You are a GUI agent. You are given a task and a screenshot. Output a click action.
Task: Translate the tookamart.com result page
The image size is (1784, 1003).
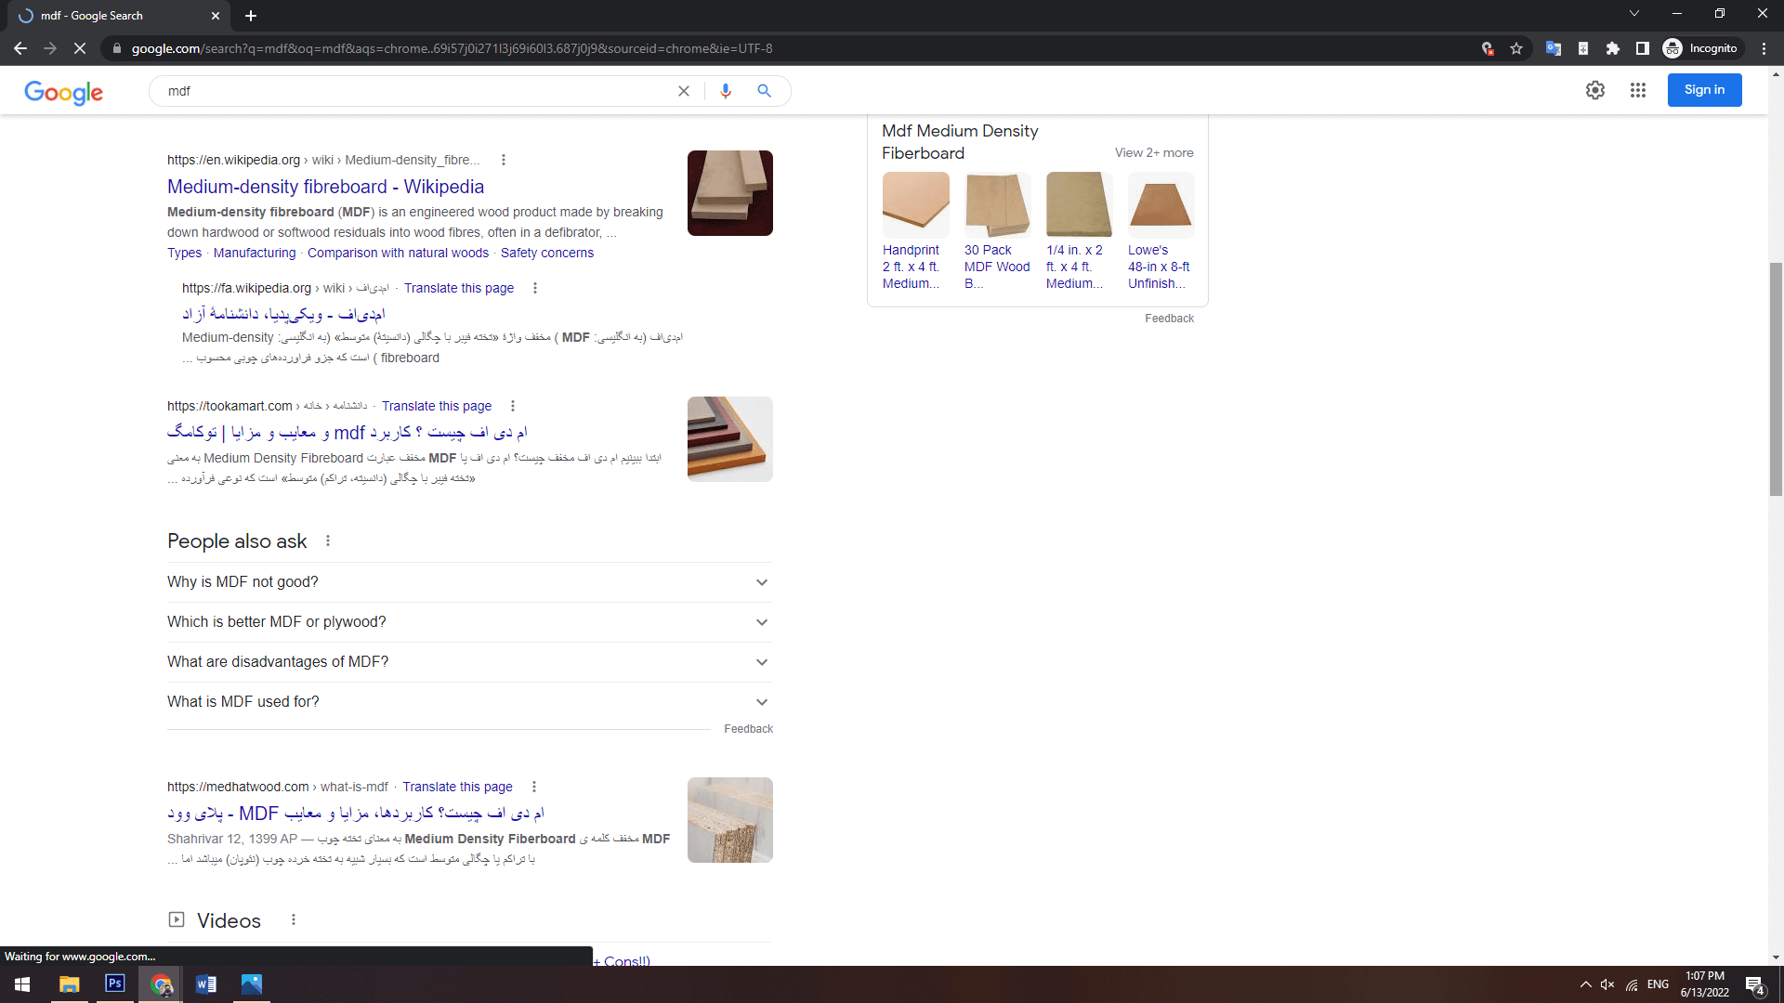pos(437,406)
